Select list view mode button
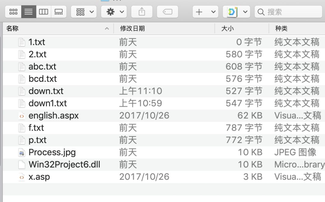Image resolution: width=325 pixels, height=202 pixels. tap(29, 12)
